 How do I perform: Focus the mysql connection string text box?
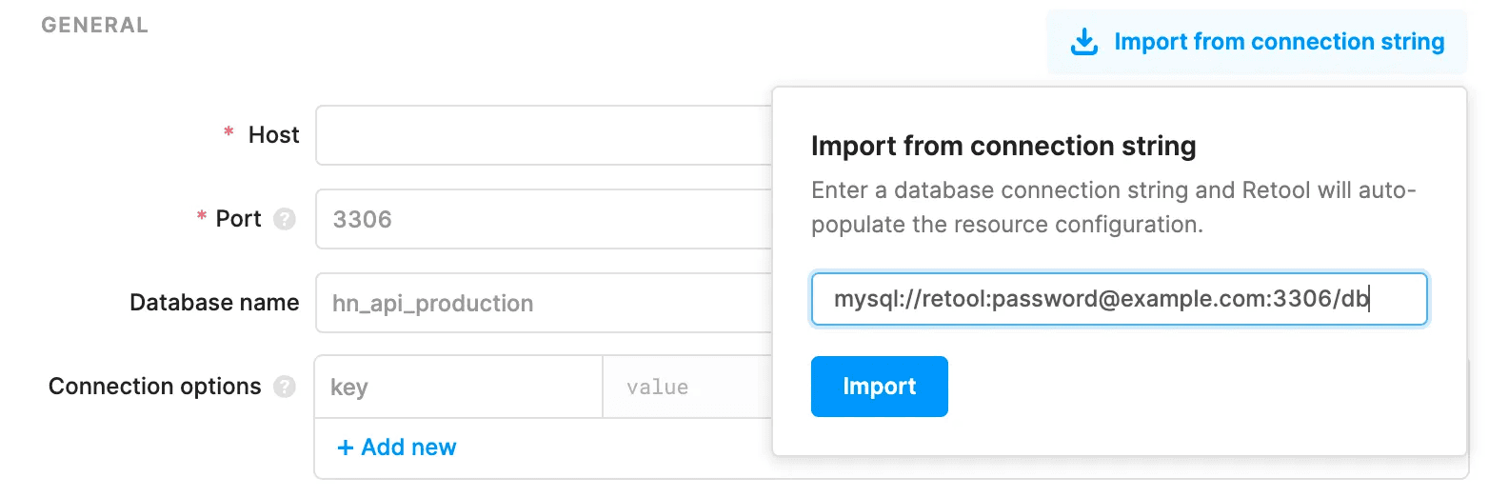1119,300
